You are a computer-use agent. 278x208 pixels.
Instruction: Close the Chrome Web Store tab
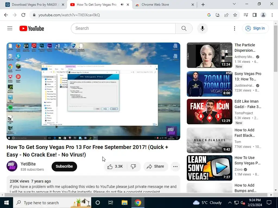193,5
